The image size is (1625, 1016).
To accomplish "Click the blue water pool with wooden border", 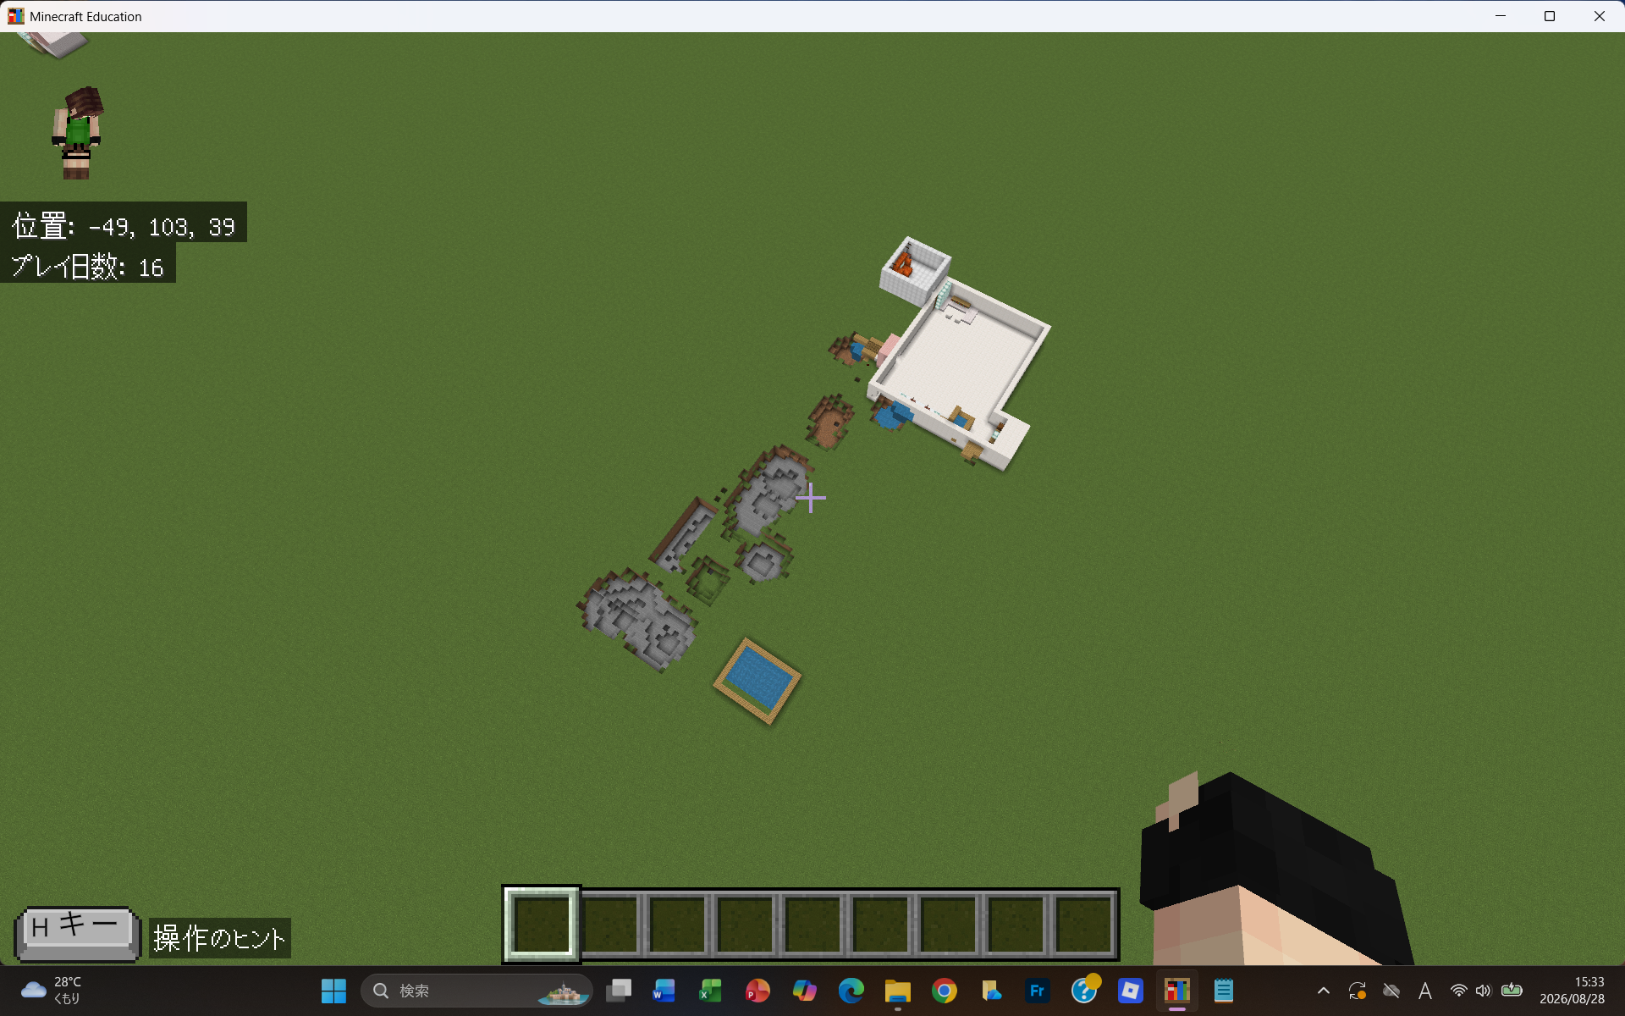I will (757, 681).
